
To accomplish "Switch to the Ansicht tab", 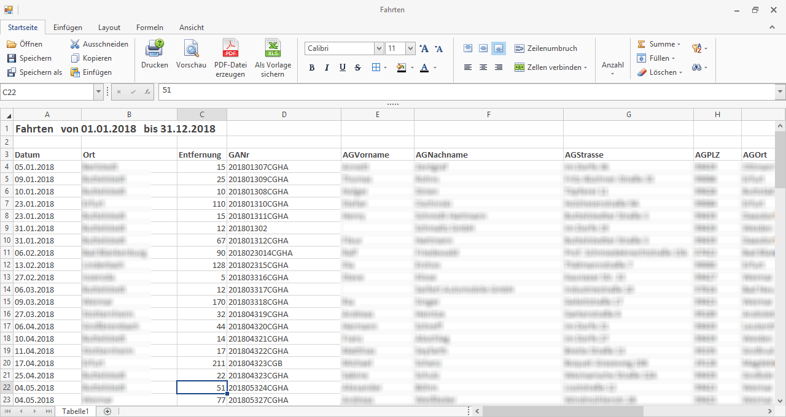I will coord(192,28).
